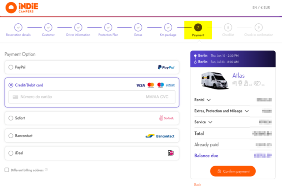Choose the Sofort radio button

click(11, 118)
